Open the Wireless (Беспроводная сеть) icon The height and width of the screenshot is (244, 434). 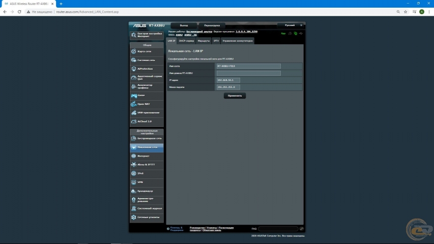click(134, 138)
